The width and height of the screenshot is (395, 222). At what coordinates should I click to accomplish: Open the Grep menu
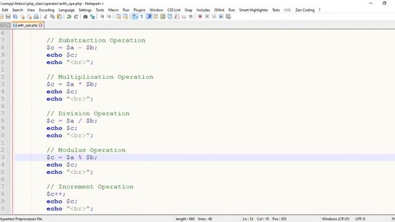point(188,10)
